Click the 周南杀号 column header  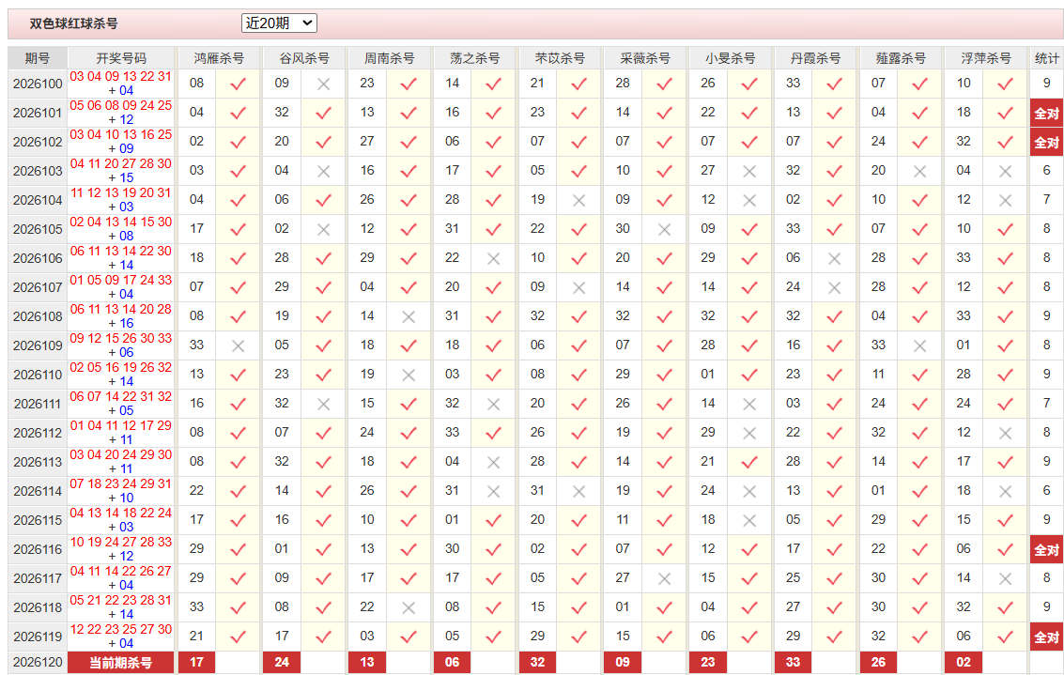tap(389, 58)
